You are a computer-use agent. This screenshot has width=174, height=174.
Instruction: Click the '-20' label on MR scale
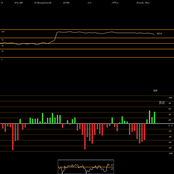tap(170, 131)
